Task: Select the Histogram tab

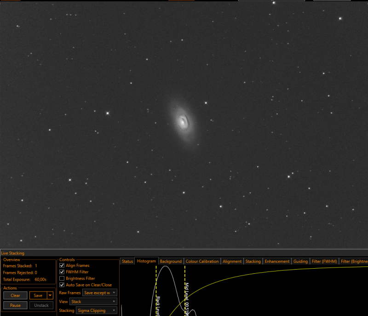Action: (x=146, y=261)
